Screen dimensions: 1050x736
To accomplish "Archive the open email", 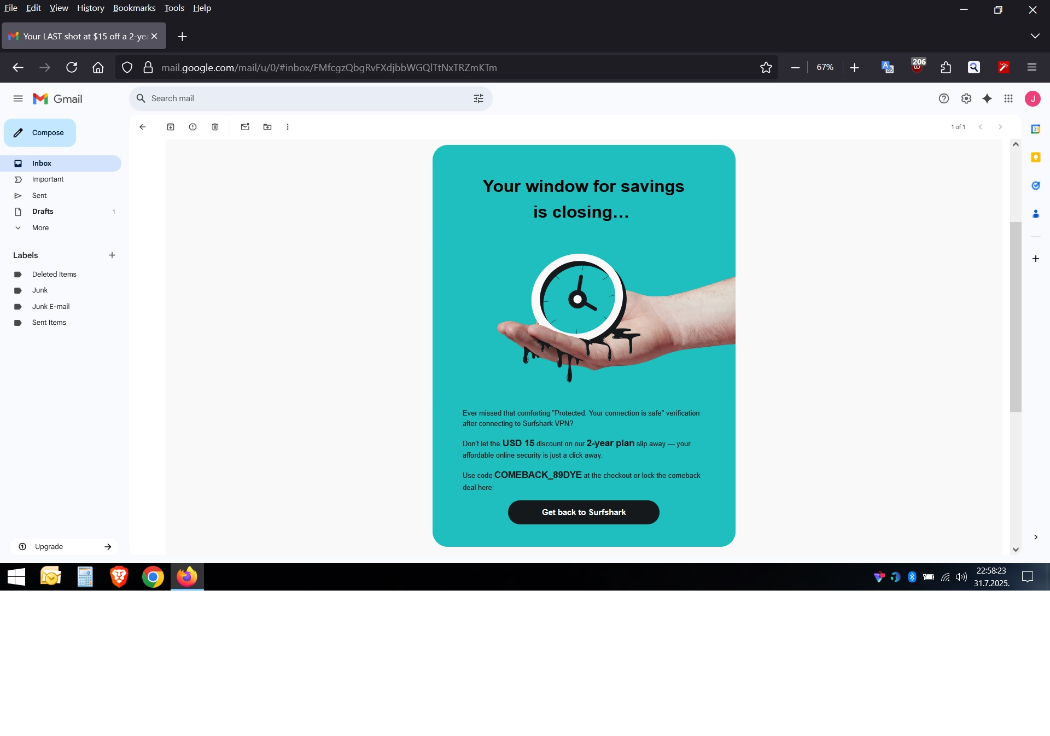I will coord(171,127).
